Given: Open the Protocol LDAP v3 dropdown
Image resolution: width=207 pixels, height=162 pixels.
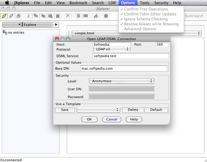Looking at the screenshot, I should point(112,49).
